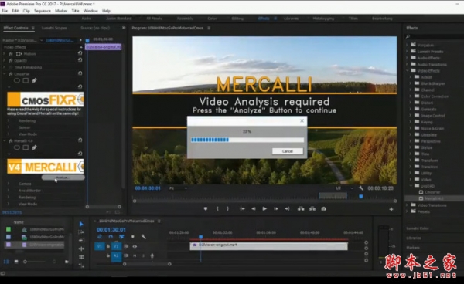Toggle nest sequence insert option
Viewport: 464px width, 284px height.
(100, 237)
